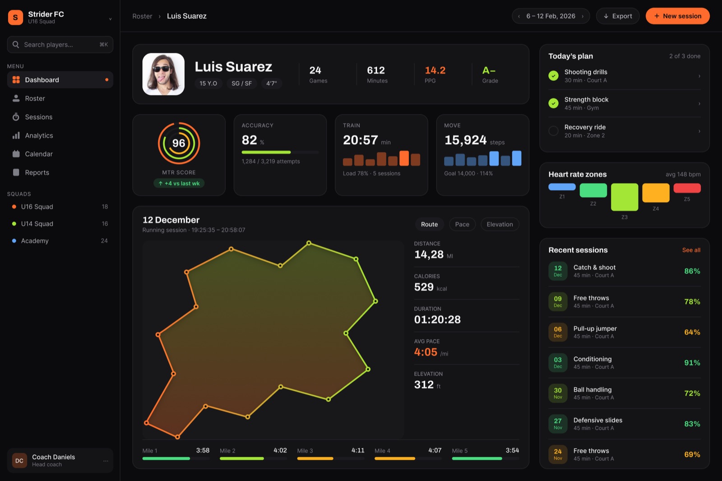Open the Analytics bar chart icon
The image size is (722, 481).
16,135
